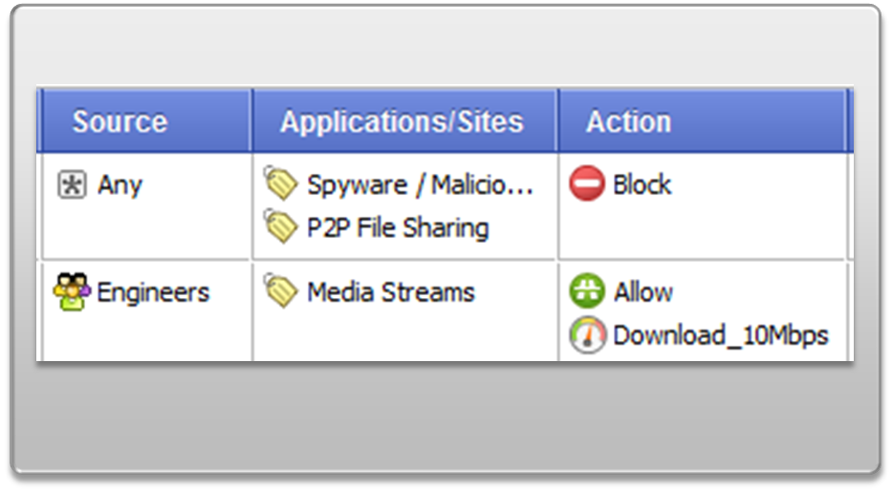Screen dimensions: 892x491
Task: Open the Allow action text
Action: 642,292
